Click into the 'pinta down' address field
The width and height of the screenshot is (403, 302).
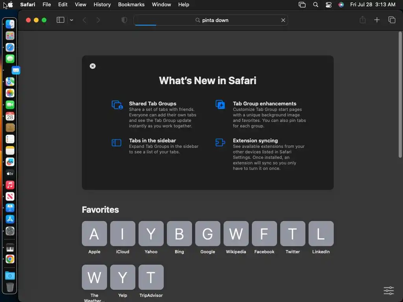(x=211, y=20)
